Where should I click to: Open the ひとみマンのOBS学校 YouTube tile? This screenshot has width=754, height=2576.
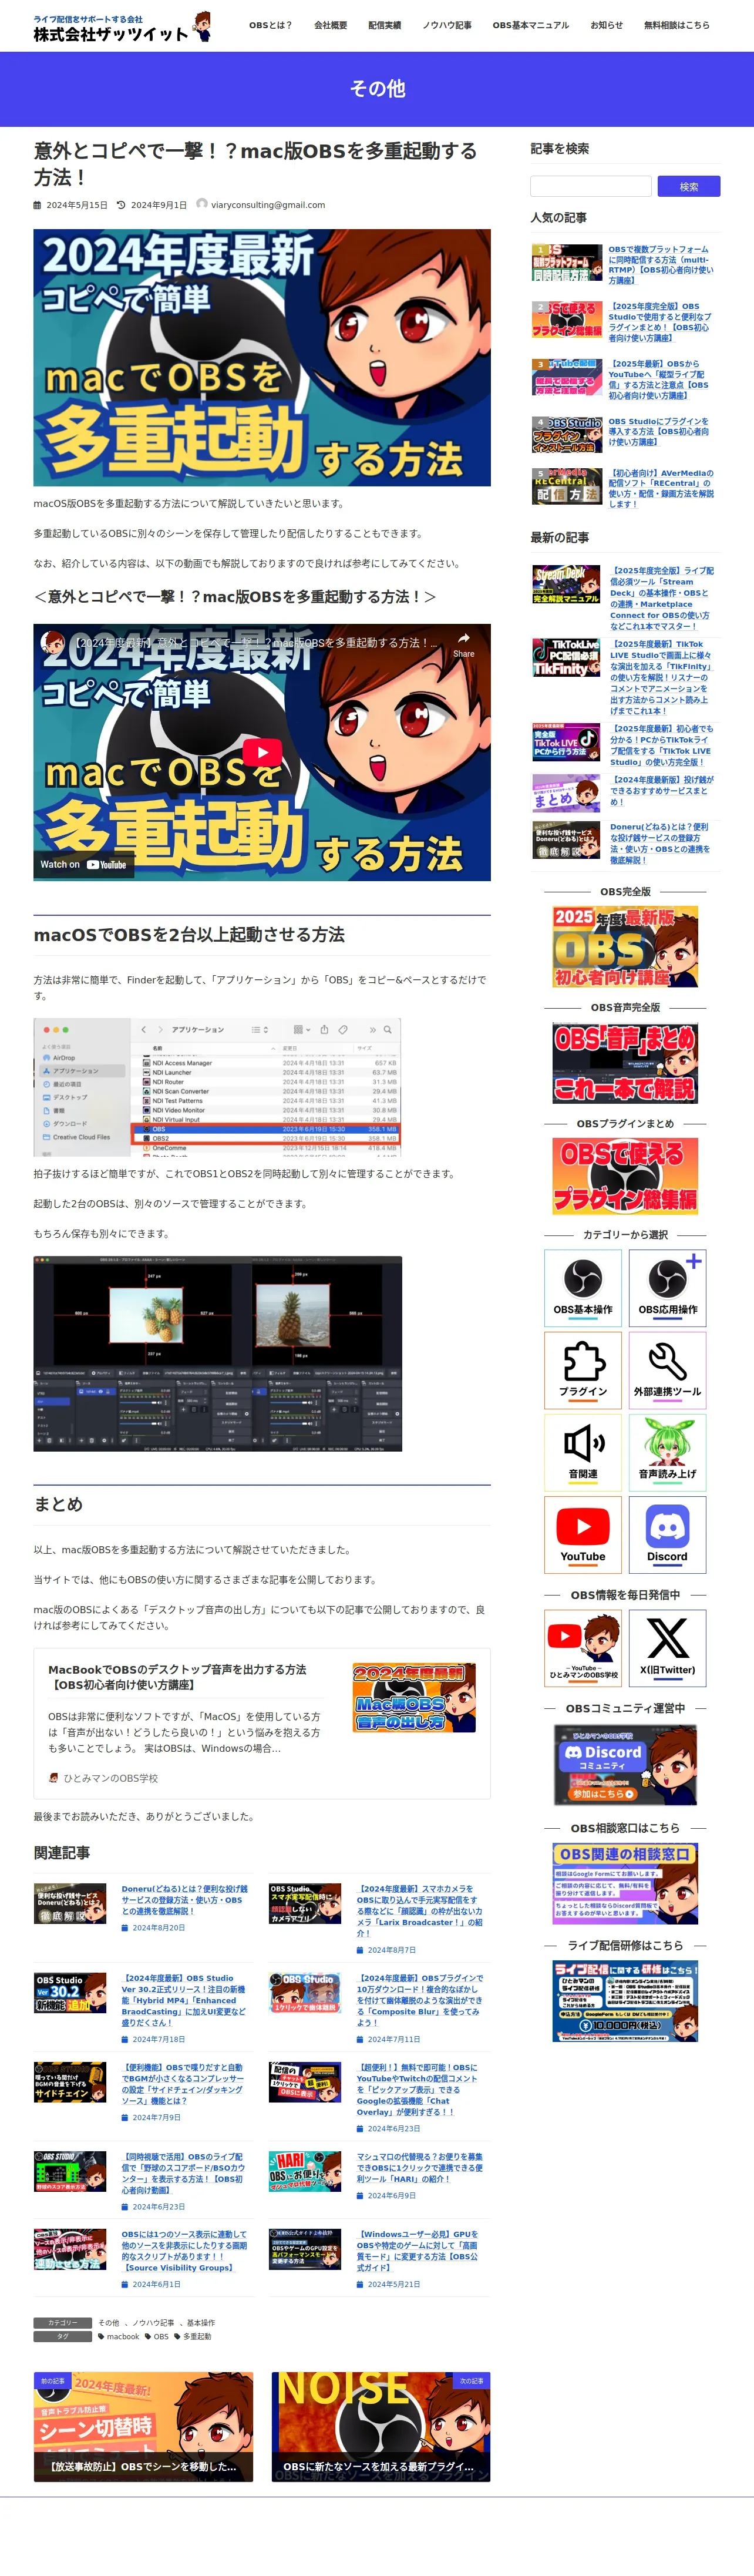click(x=583, y=1648)
